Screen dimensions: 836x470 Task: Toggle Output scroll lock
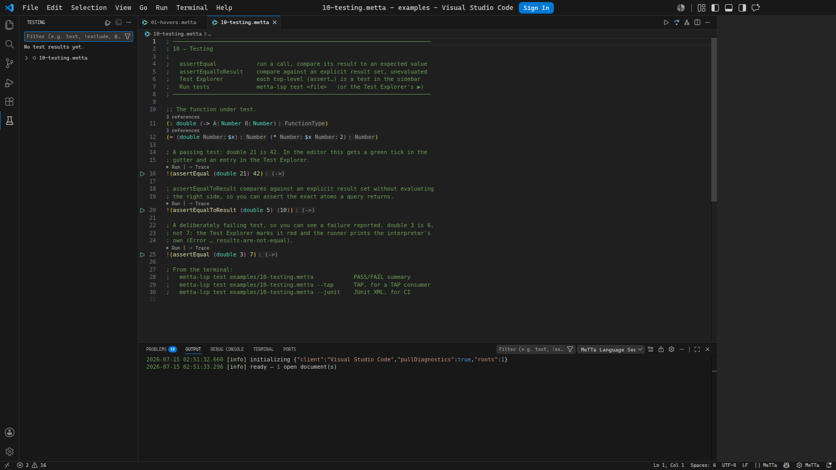click(x=661, y=349)
